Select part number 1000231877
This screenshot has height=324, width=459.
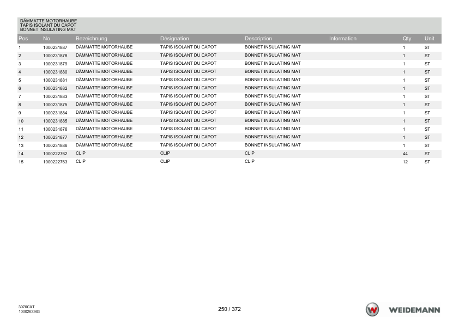pos(55,137)
